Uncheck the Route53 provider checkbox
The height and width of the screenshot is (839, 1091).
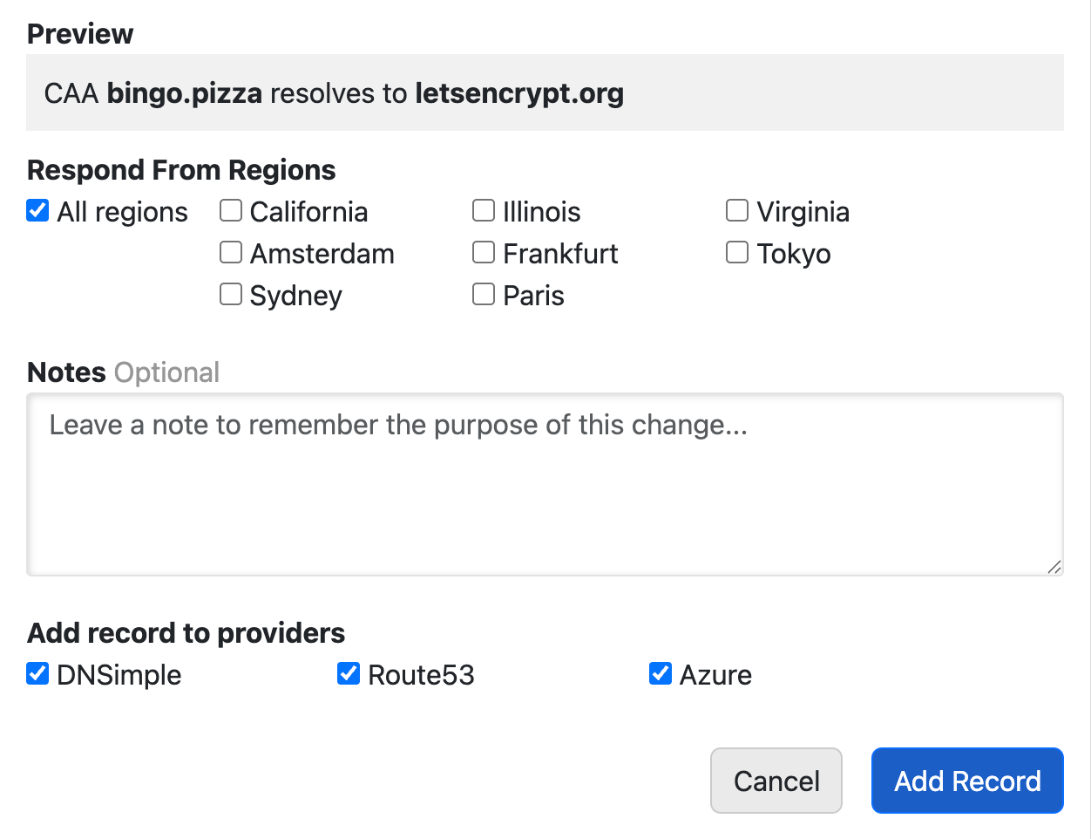tap(349, 673)
